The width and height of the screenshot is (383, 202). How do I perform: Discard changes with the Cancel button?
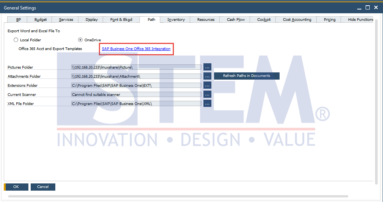[43, 187]
